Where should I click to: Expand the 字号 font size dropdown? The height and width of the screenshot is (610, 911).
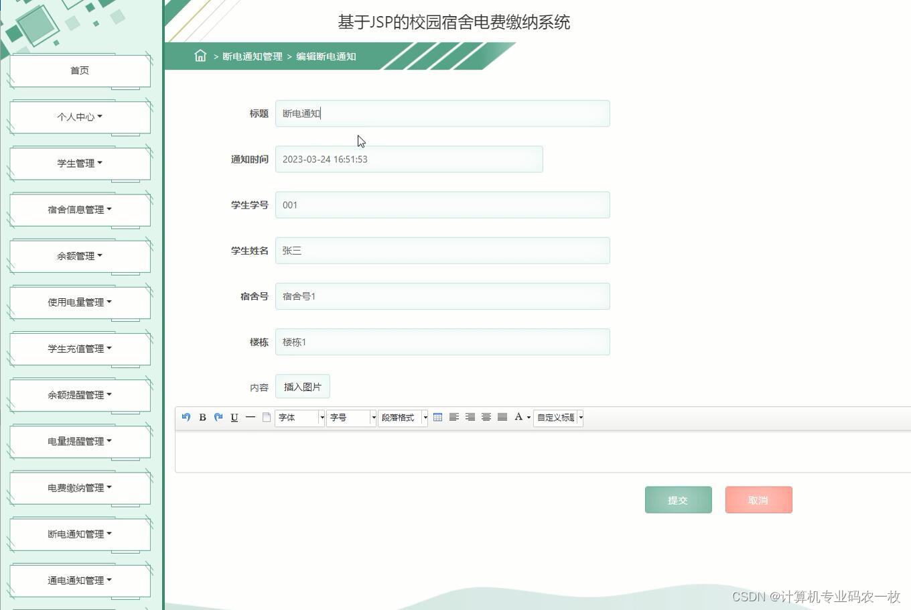tap(350, 418)
